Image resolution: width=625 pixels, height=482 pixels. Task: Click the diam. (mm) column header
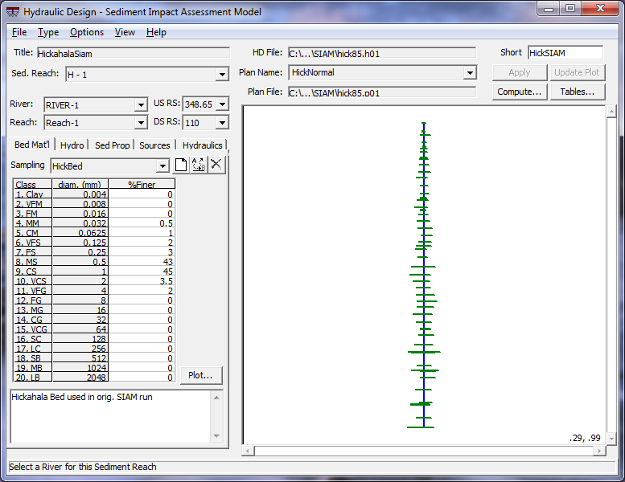pos(80,184)
